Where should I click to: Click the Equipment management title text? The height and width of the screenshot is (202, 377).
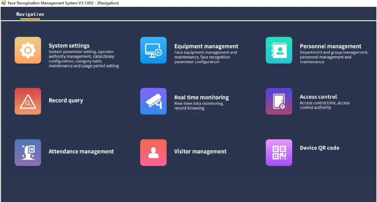pyautogui.click(x=206, y=46)
